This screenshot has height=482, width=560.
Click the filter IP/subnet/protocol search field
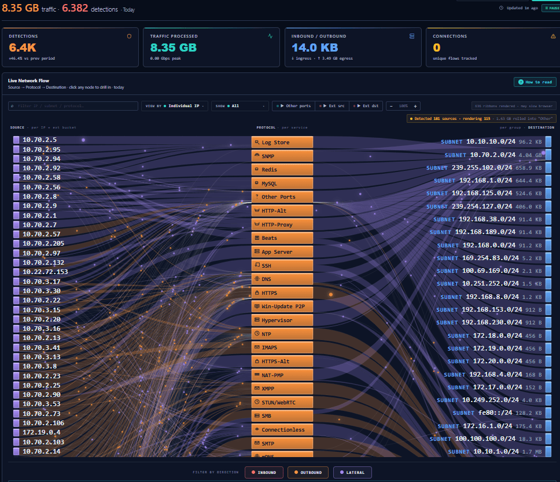(x=73, y=106)
